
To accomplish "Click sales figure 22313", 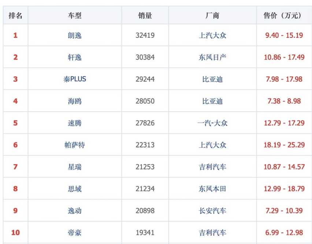I will click(x=145, y=145).
